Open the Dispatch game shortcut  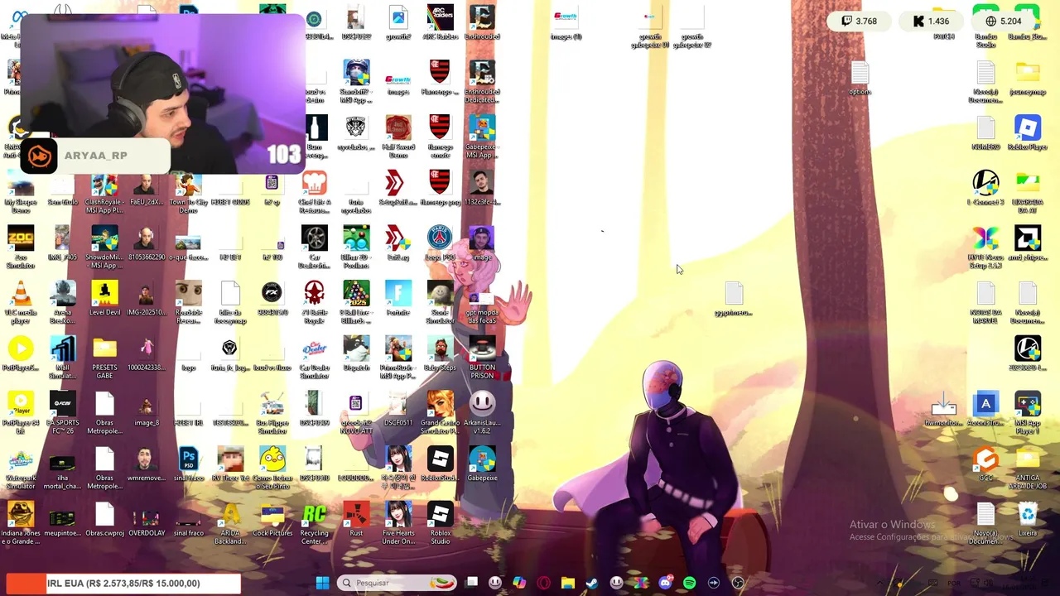click(356, 353)
